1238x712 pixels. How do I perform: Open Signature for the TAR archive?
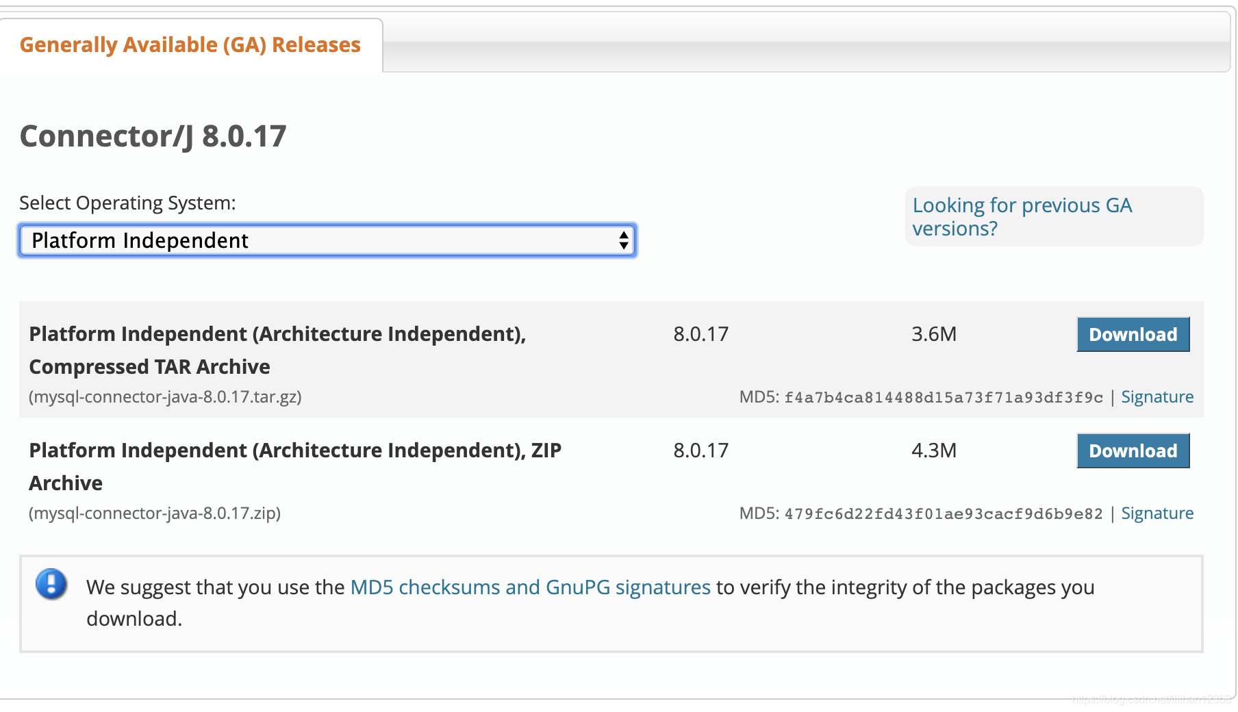pos(1157,396)
